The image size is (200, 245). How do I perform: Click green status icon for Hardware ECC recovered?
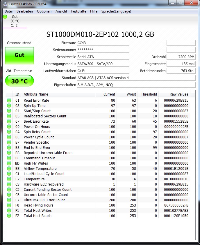pos(9,184)
